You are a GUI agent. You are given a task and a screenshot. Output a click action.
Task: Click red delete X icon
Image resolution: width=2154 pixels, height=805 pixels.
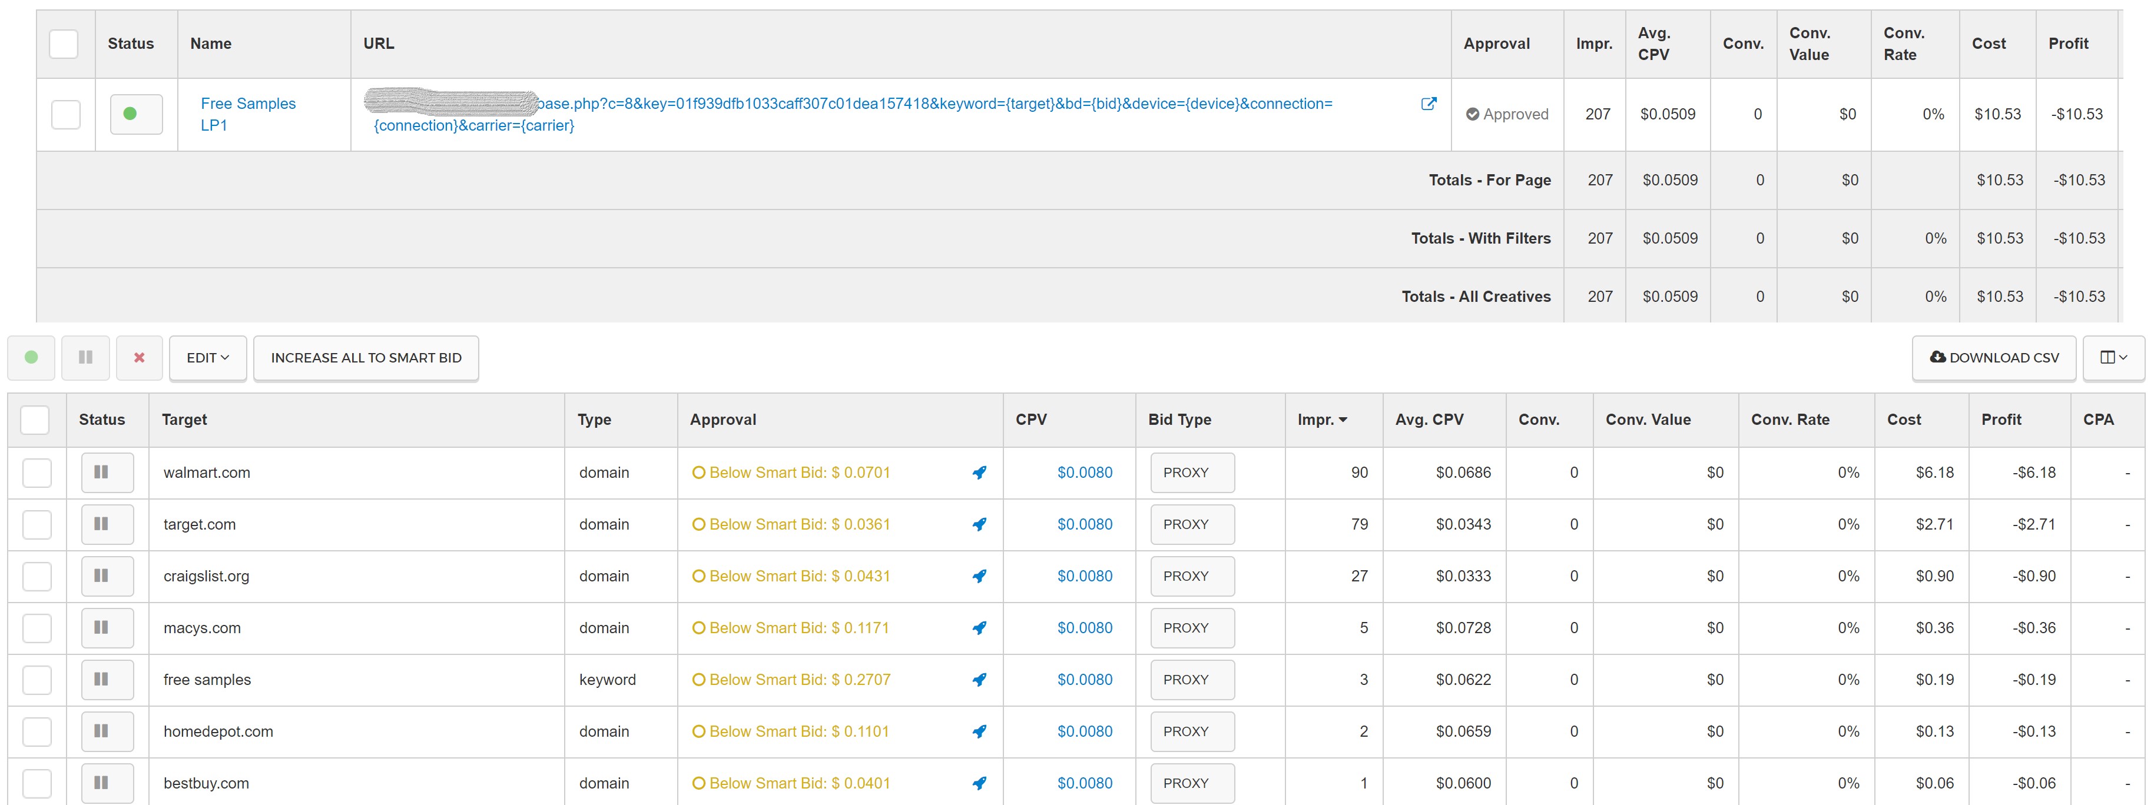(x=140, y=358)
